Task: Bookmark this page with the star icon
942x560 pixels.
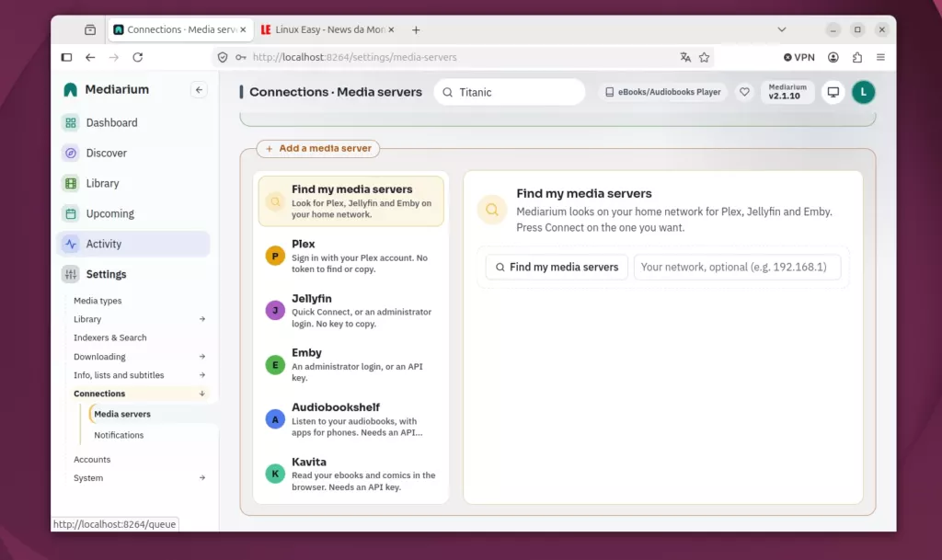Action: click(704, 58)
